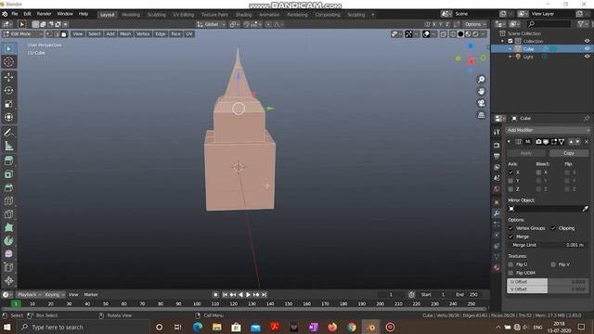Activate the Transform tool
The height and width of the screenshot is (334, 594).
click(8, 117)
